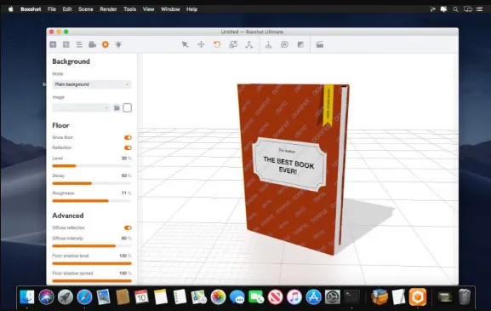Turn off the floor Reflection switch
The image size is (491, 311).
coord(128,147)
